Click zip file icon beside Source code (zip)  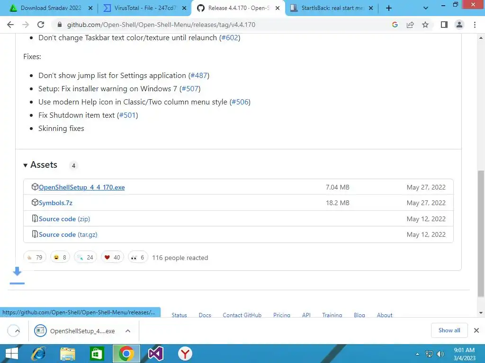[x=35, y=218]
